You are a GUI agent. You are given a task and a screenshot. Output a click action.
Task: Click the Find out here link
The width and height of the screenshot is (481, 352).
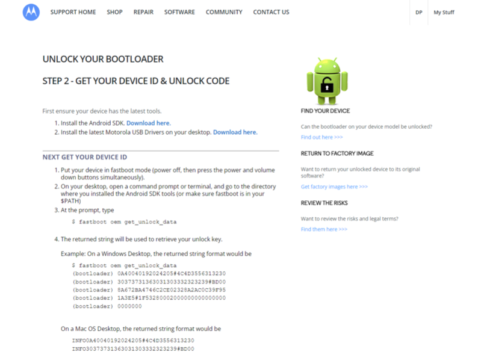pyautogui.click(x=321, y=137)
